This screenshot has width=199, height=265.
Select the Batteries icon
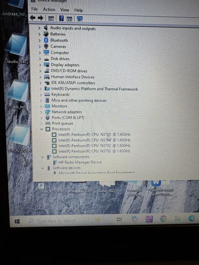pos(46,34)
